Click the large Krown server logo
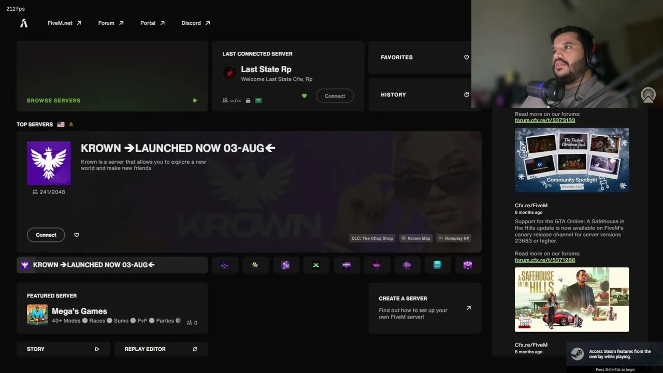 pyautogui.click(x=49, y=163)
